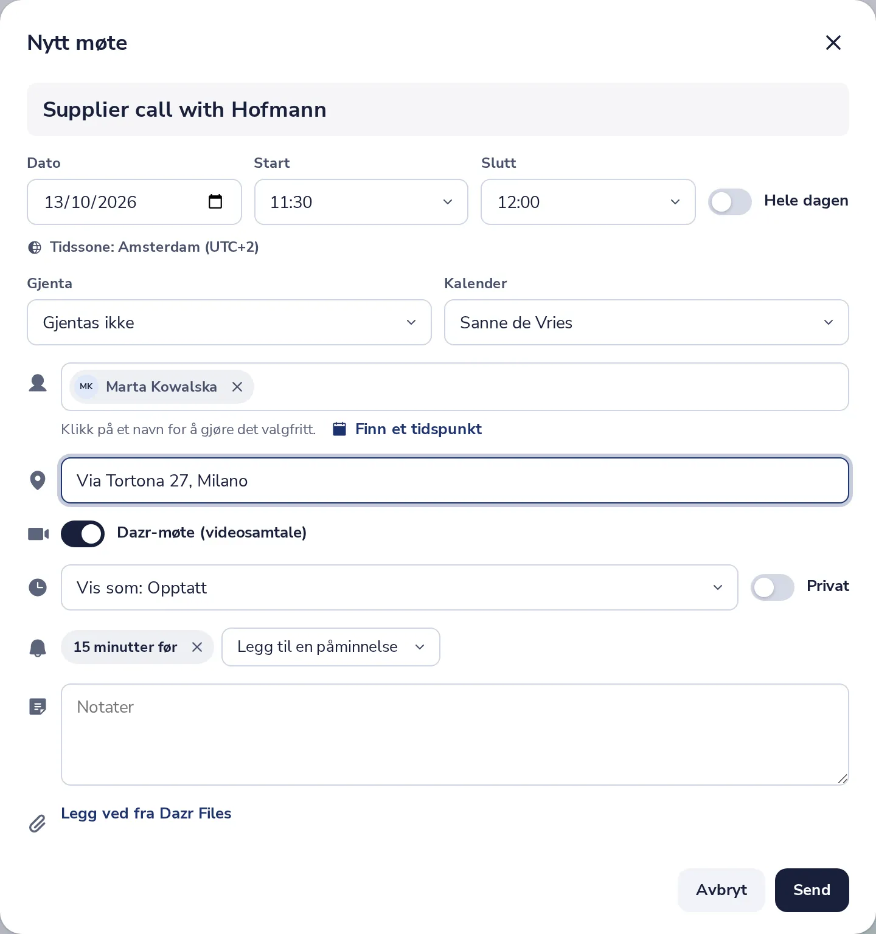Open the Slutt time dropdown
The image size is (876, 934).
(588, 202)
